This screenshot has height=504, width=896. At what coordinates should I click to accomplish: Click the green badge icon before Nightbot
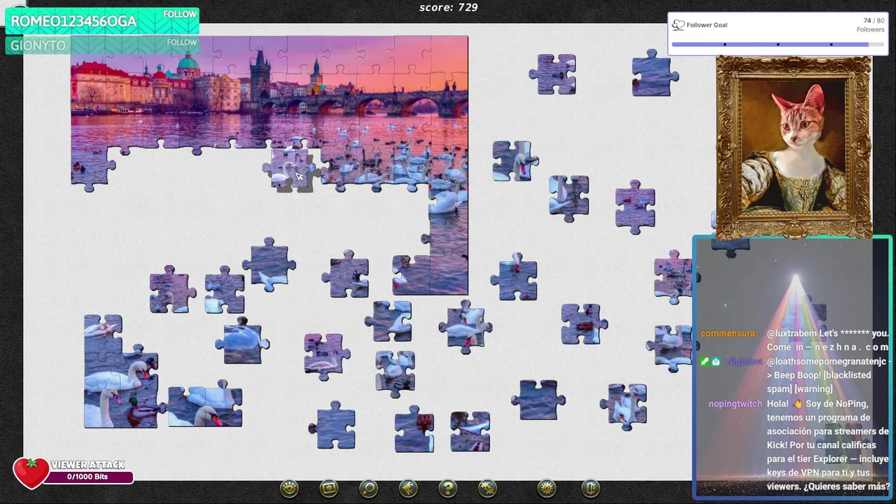tap(704, 361)
